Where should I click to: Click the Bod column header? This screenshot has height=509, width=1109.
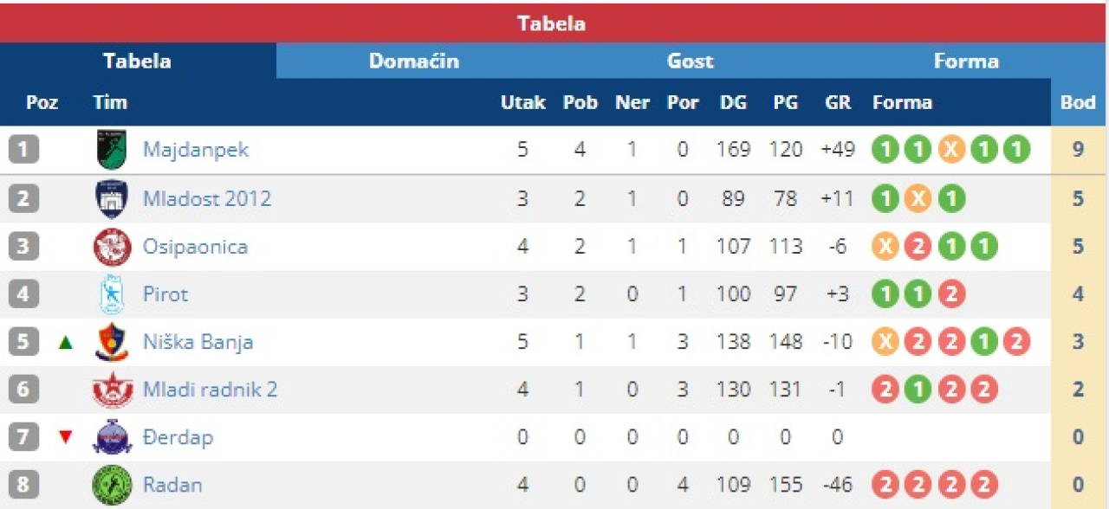tap(1078, 102)
